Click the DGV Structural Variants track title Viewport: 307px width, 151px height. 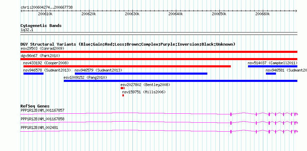pos(128,44)
